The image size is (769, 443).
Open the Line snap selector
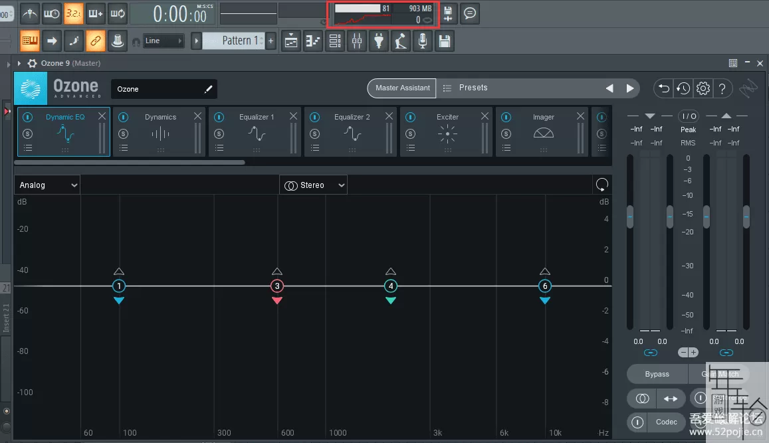click(164, 41)
